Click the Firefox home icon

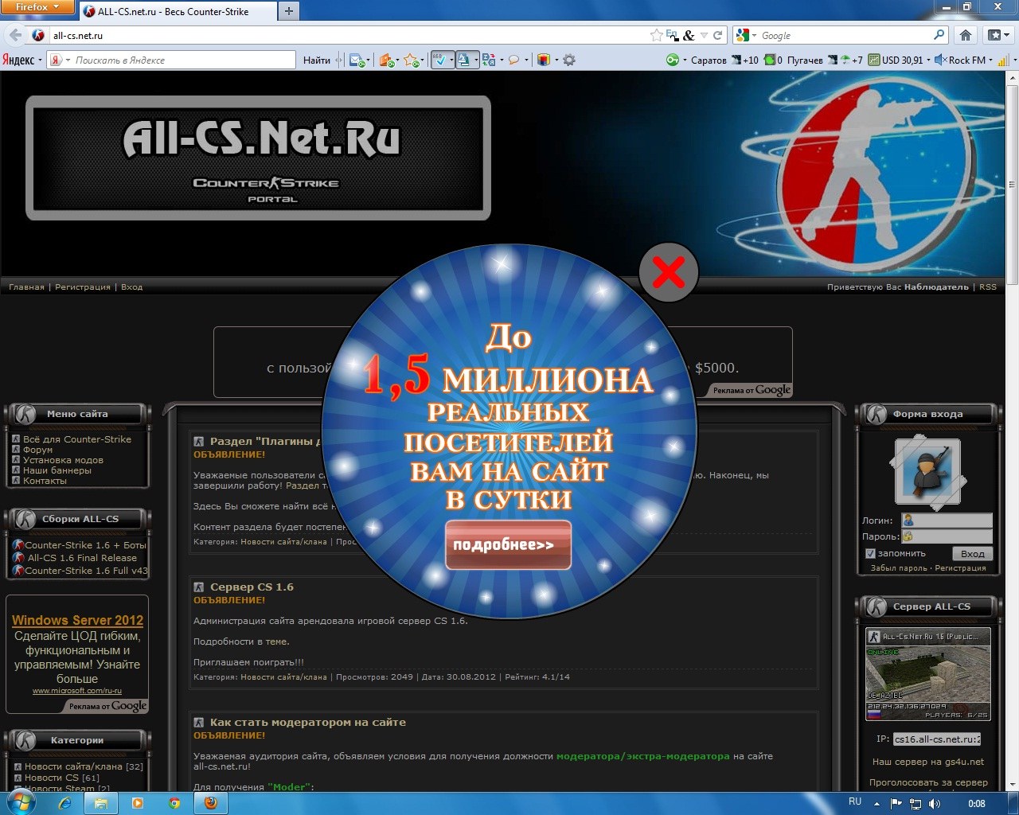pyautogui.click(x=965, y=35)
